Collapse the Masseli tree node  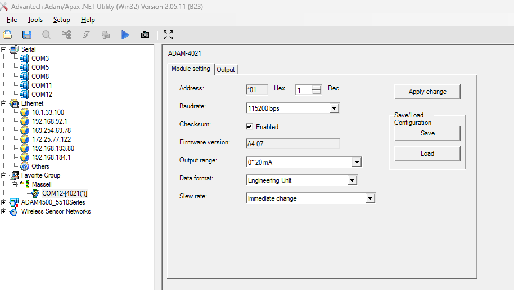tap(14, 184)
